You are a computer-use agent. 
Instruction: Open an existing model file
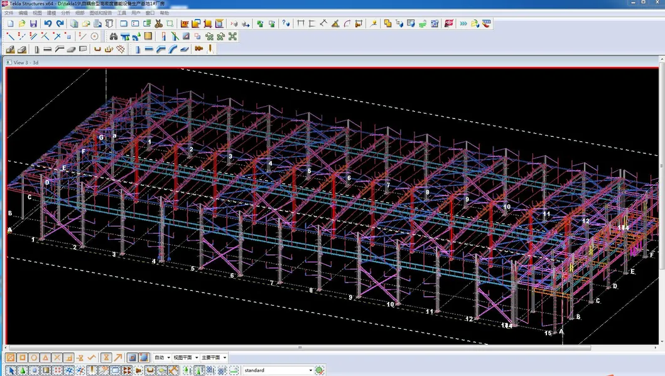pos(21,23)
